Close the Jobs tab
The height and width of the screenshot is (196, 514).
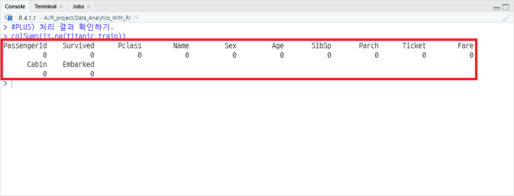(x=88, y=6)
